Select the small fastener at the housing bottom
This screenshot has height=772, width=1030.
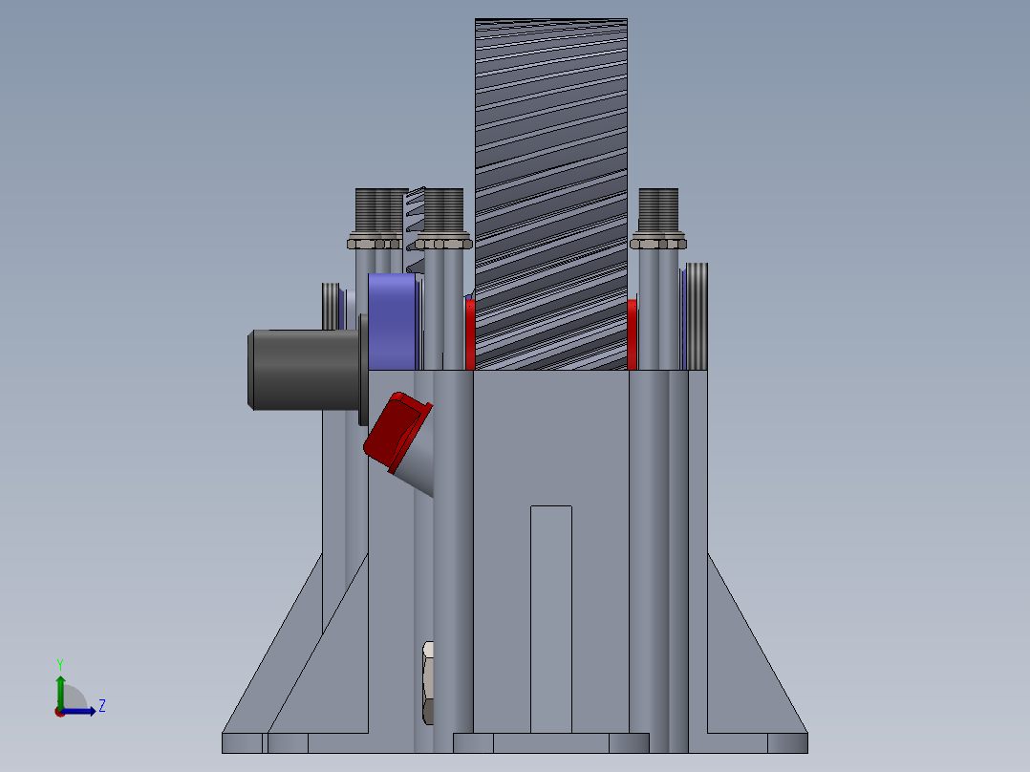(428, 678)
